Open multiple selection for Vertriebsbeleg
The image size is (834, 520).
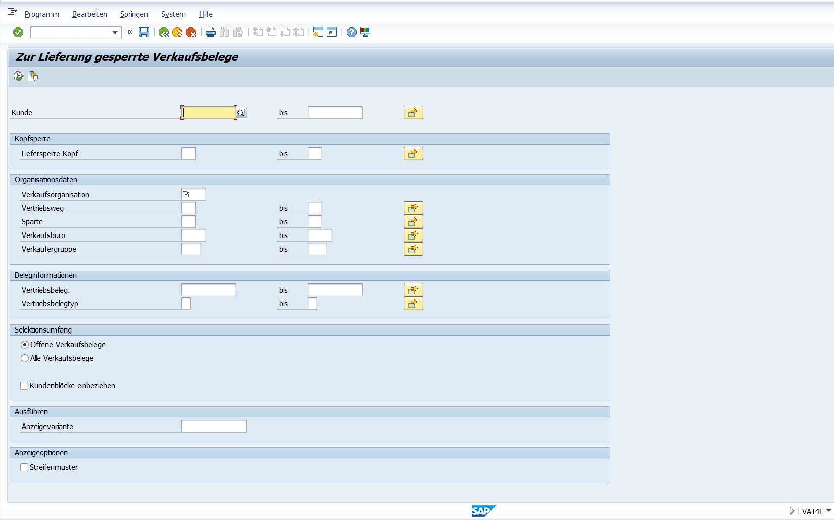pos(413,290)
